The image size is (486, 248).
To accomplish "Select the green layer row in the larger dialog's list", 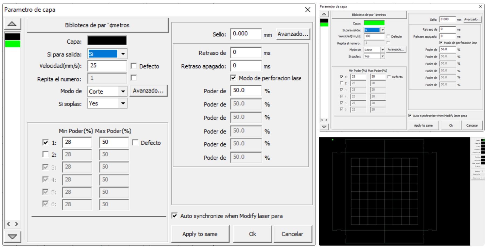I will pyautogui.click(x=12, y=44).
